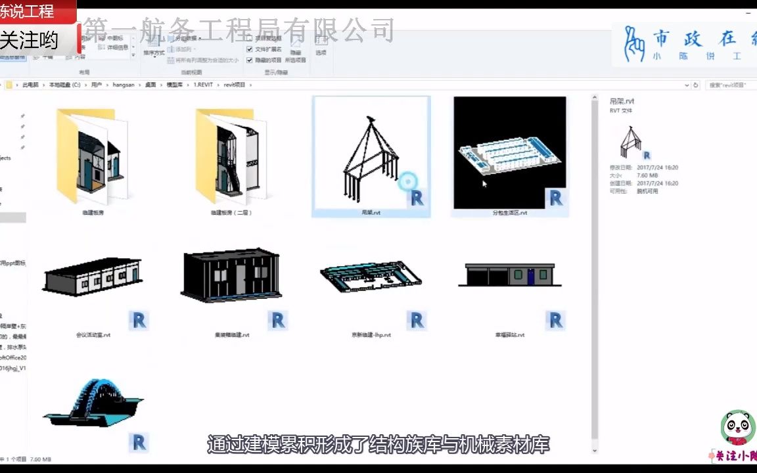The image size is (757, 473).
Task: Expand the layout gallery more arrow
Action: (133, 56)
